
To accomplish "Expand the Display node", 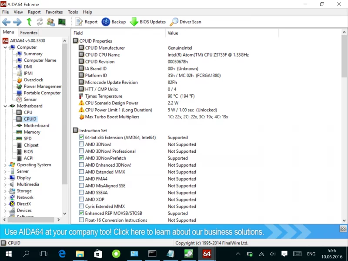I will point(5,178).
